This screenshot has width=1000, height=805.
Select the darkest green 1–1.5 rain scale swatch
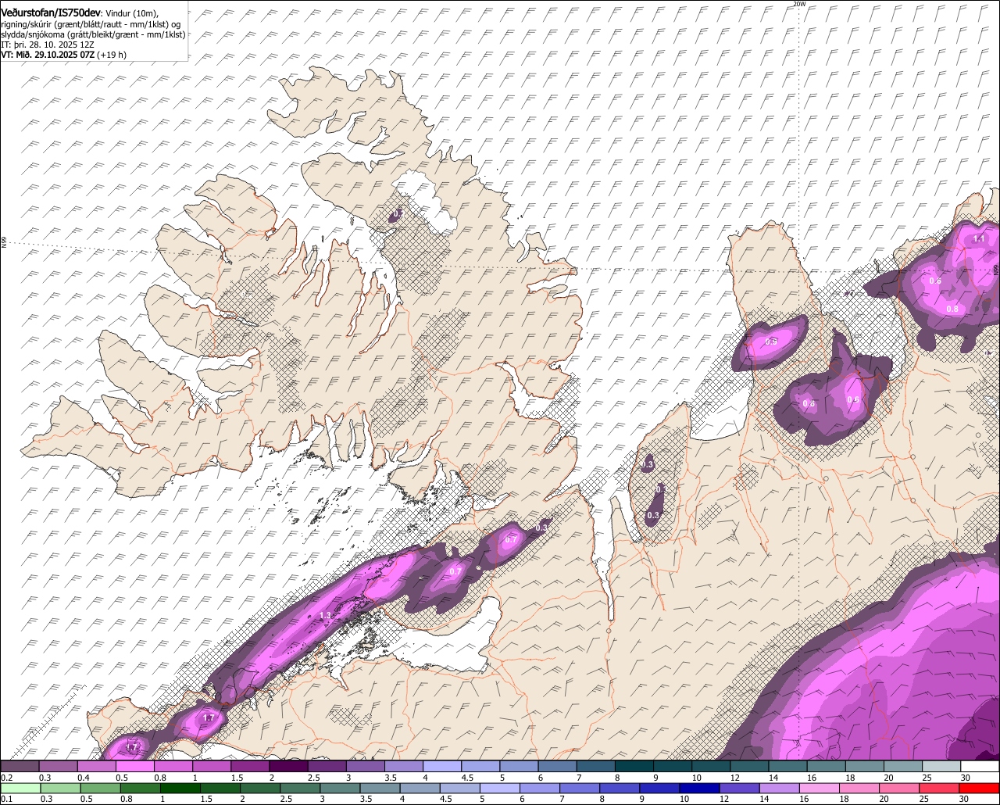(x=180, y=788)
